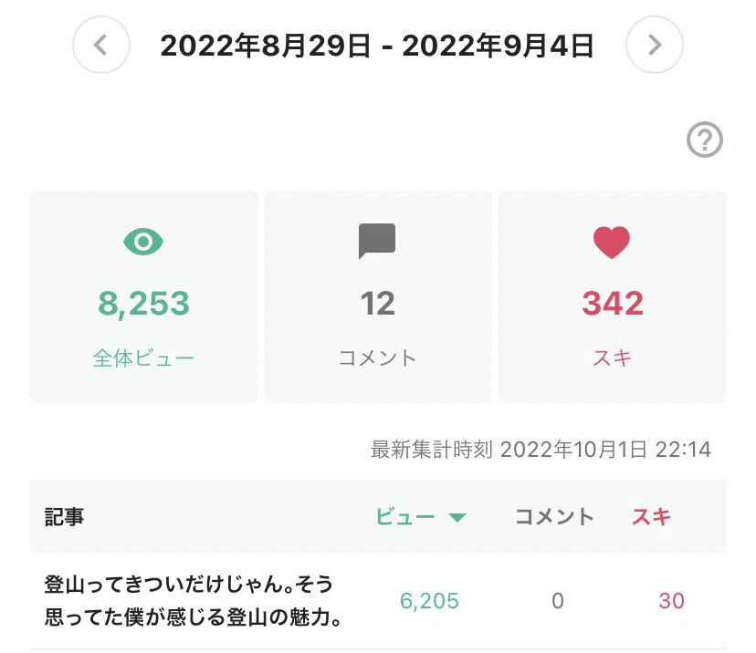The image size is (756, 653).
Task: Select the スキ 342 stats card
Action: (613, 297)
